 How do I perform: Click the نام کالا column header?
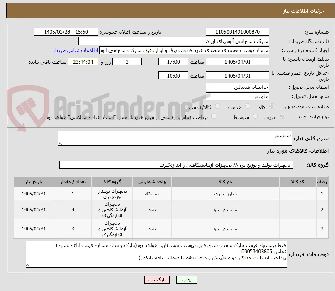(225, 182)
